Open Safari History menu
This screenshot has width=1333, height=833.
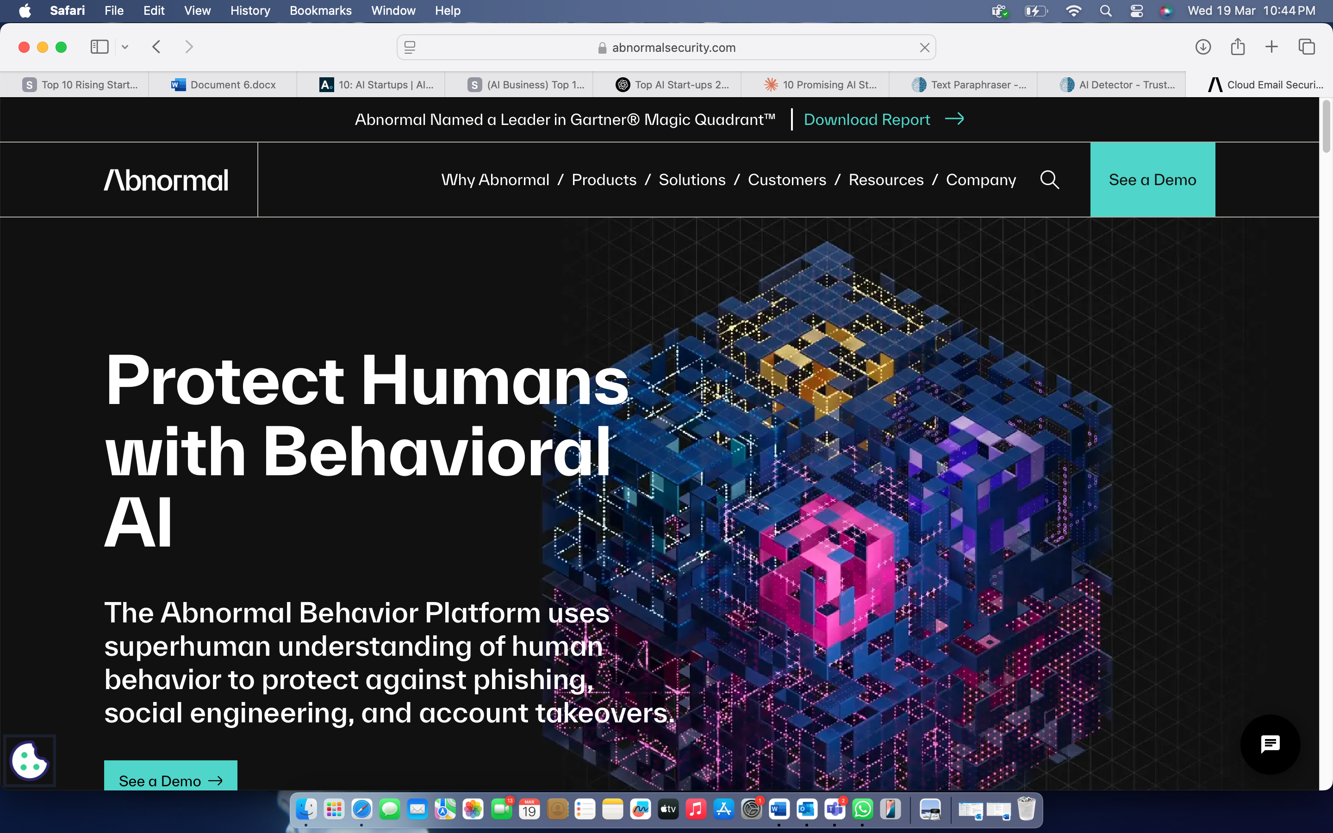[x=250, y=11]
